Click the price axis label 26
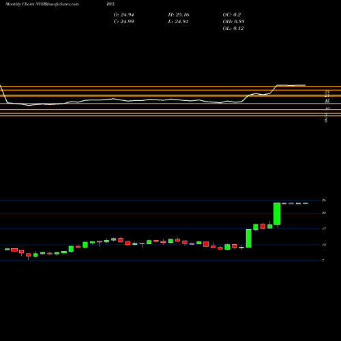 pos(324,201)
